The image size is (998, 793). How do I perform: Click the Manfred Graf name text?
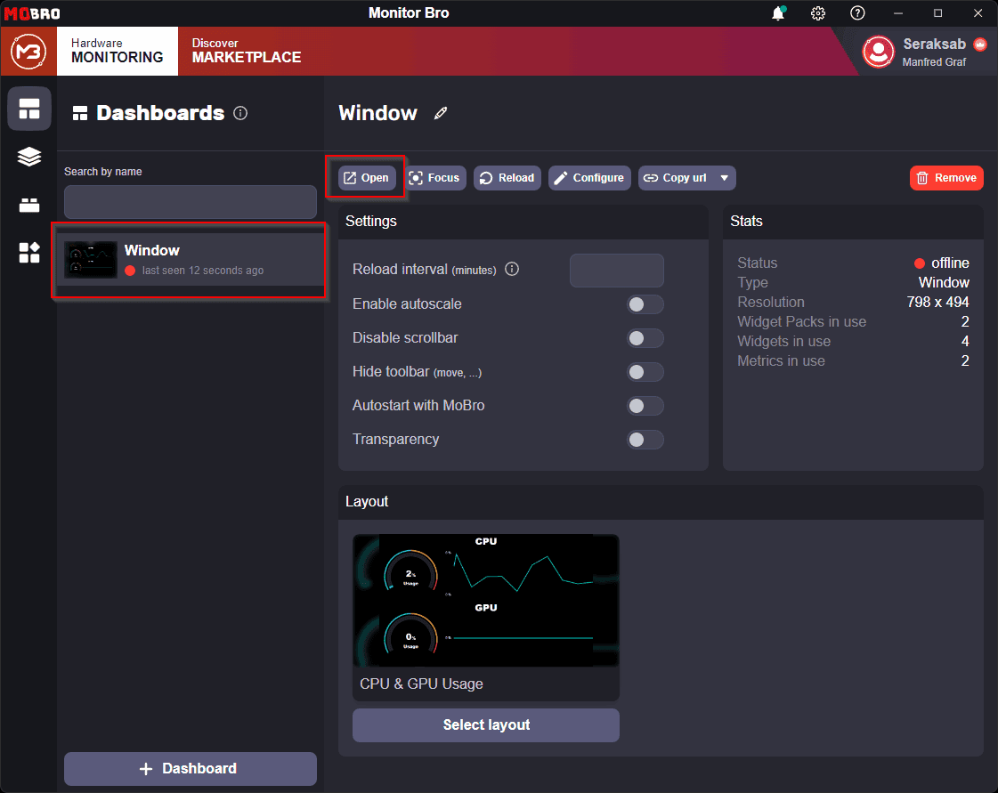(934, 61)
